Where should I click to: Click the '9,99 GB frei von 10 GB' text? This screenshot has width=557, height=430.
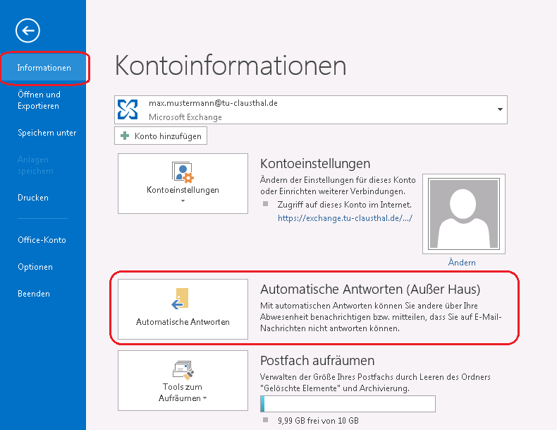pyautogui.click(x=318, y=421)
